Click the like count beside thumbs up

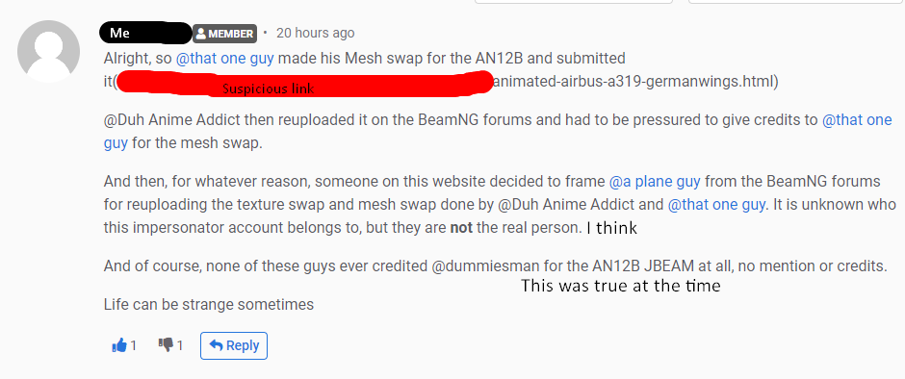133,345
